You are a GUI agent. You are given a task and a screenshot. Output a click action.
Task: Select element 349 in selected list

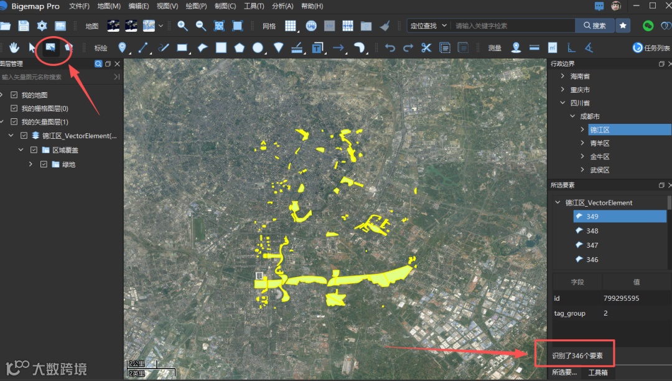pos(620,217)
